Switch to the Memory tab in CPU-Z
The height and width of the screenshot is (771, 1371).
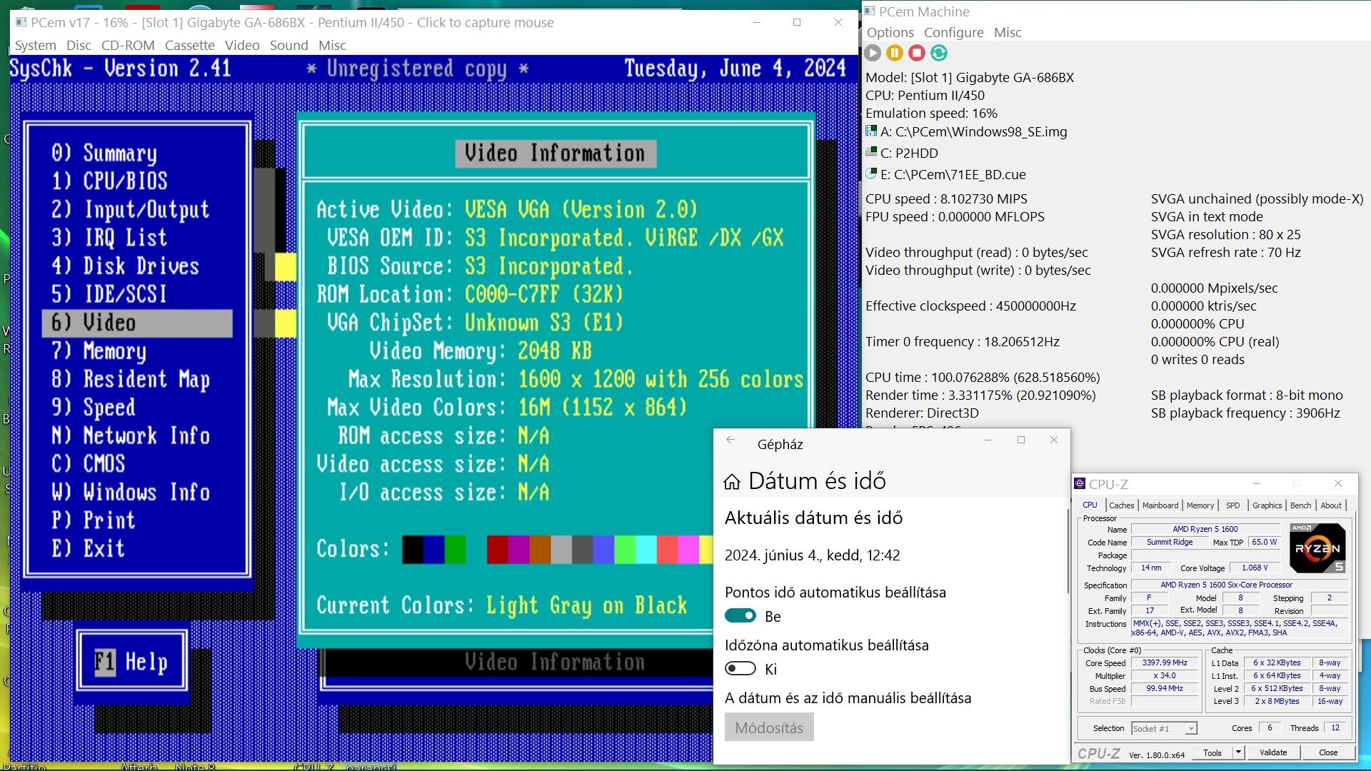pos(1200,505)
